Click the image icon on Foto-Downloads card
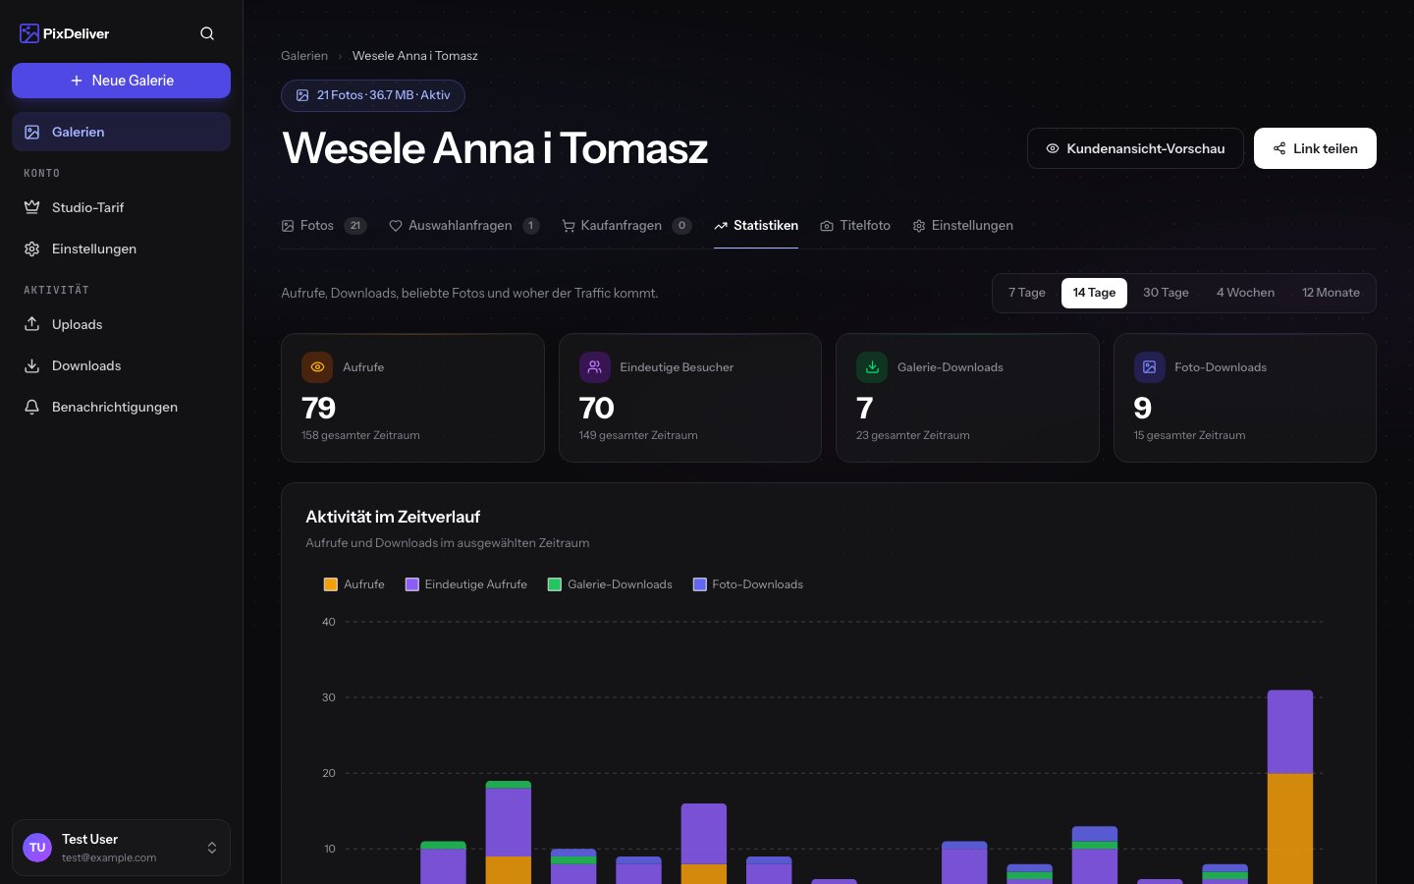The height and width of the screenshot is (884, 1414). click(x=1150, y=367)
